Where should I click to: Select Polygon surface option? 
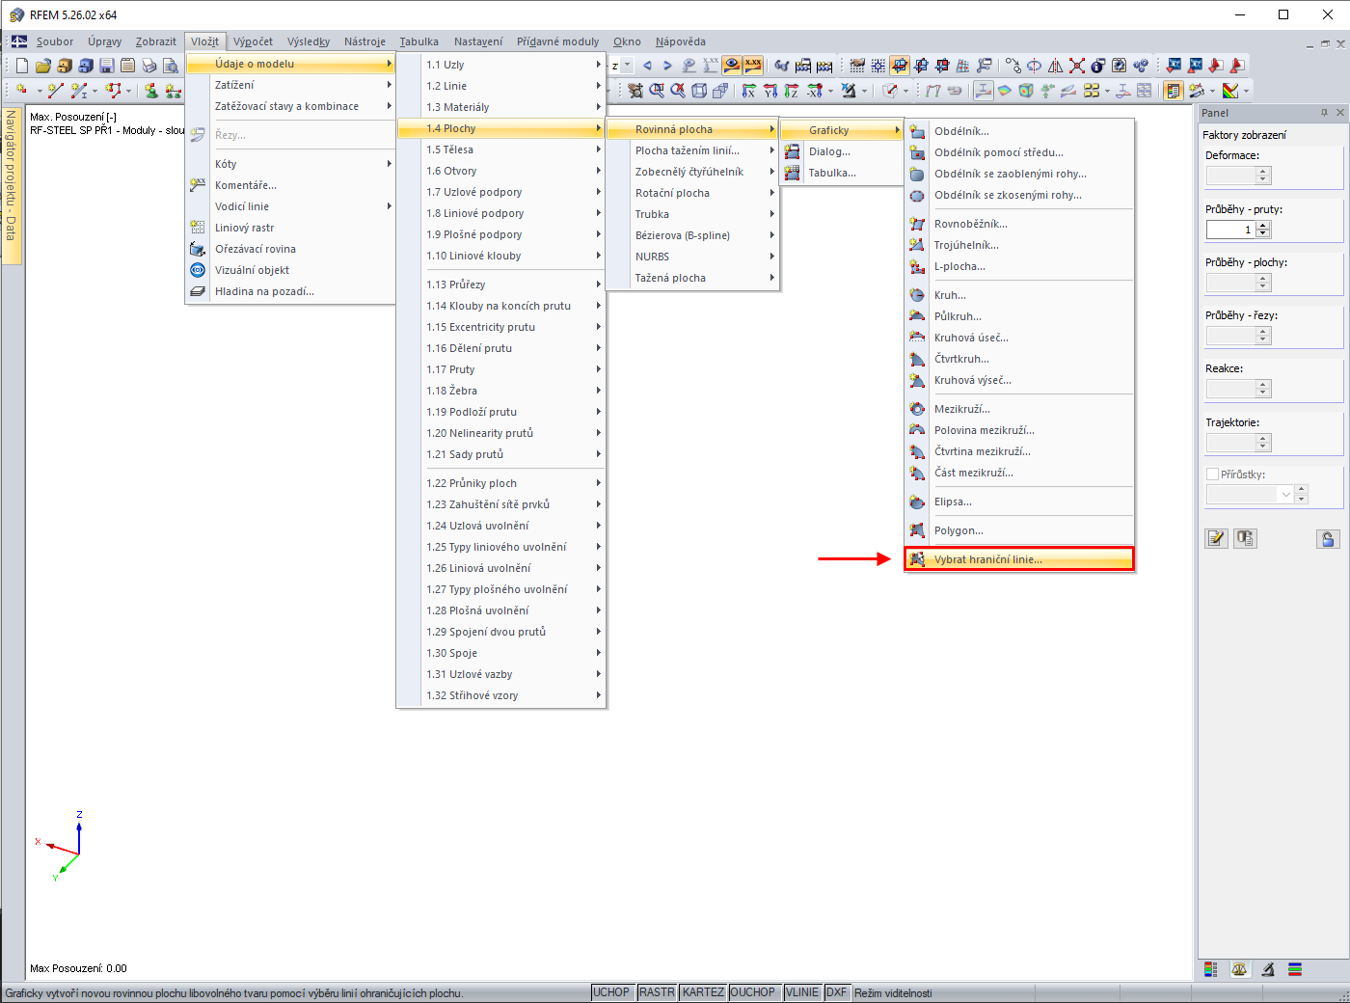[x=1019, y=530]
